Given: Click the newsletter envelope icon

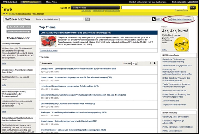Looking at the screenshot, I should [170, 19].
